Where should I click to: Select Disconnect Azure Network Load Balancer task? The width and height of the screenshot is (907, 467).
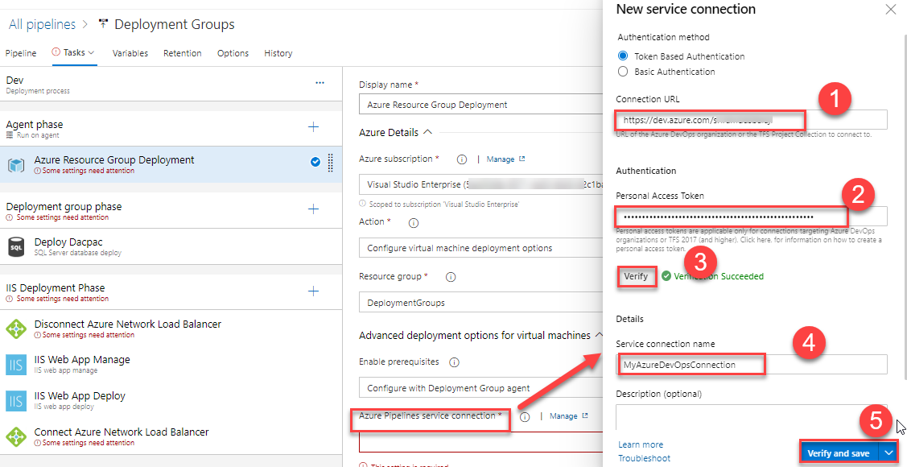[x=171, y=329]
